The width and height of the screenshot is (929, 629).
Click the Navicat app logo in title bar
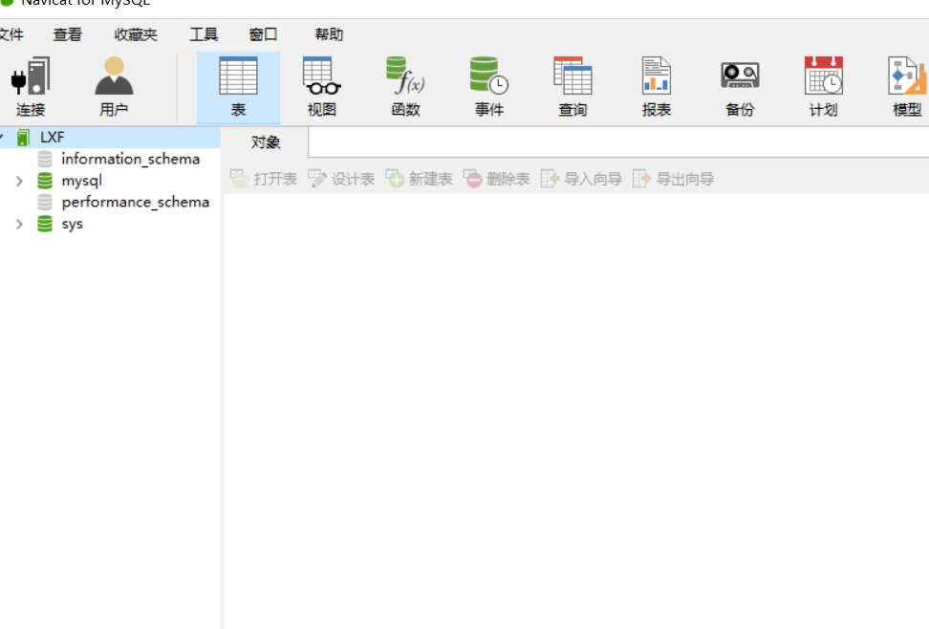(x=7, y=2)
